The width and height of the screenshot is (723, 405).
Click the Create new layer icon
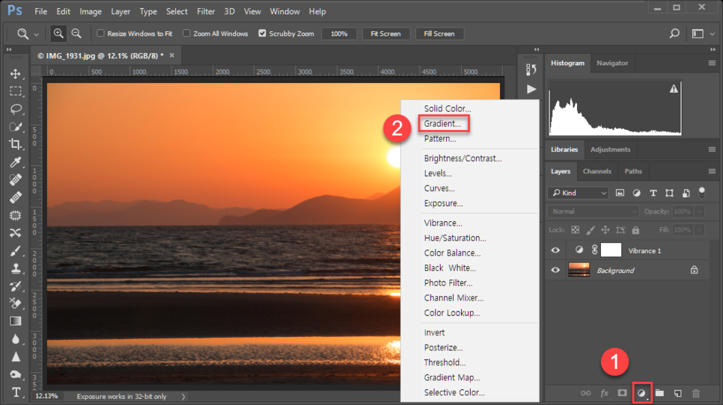678,393
